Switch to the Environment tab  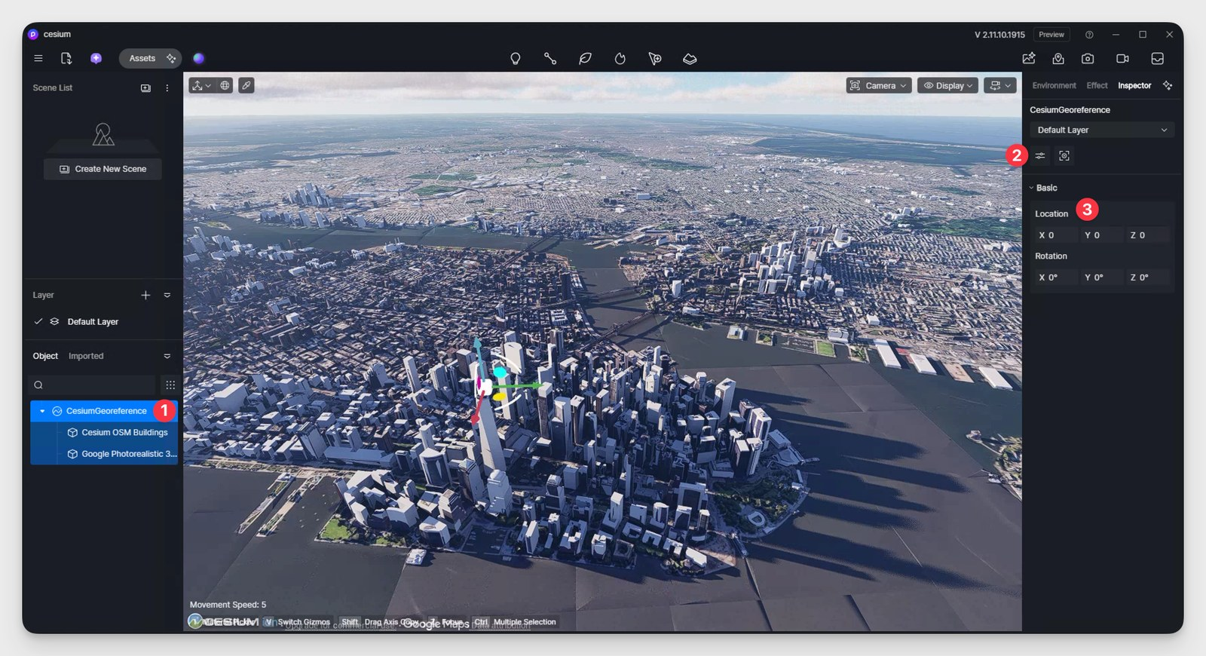click(x=1054, y=85)
